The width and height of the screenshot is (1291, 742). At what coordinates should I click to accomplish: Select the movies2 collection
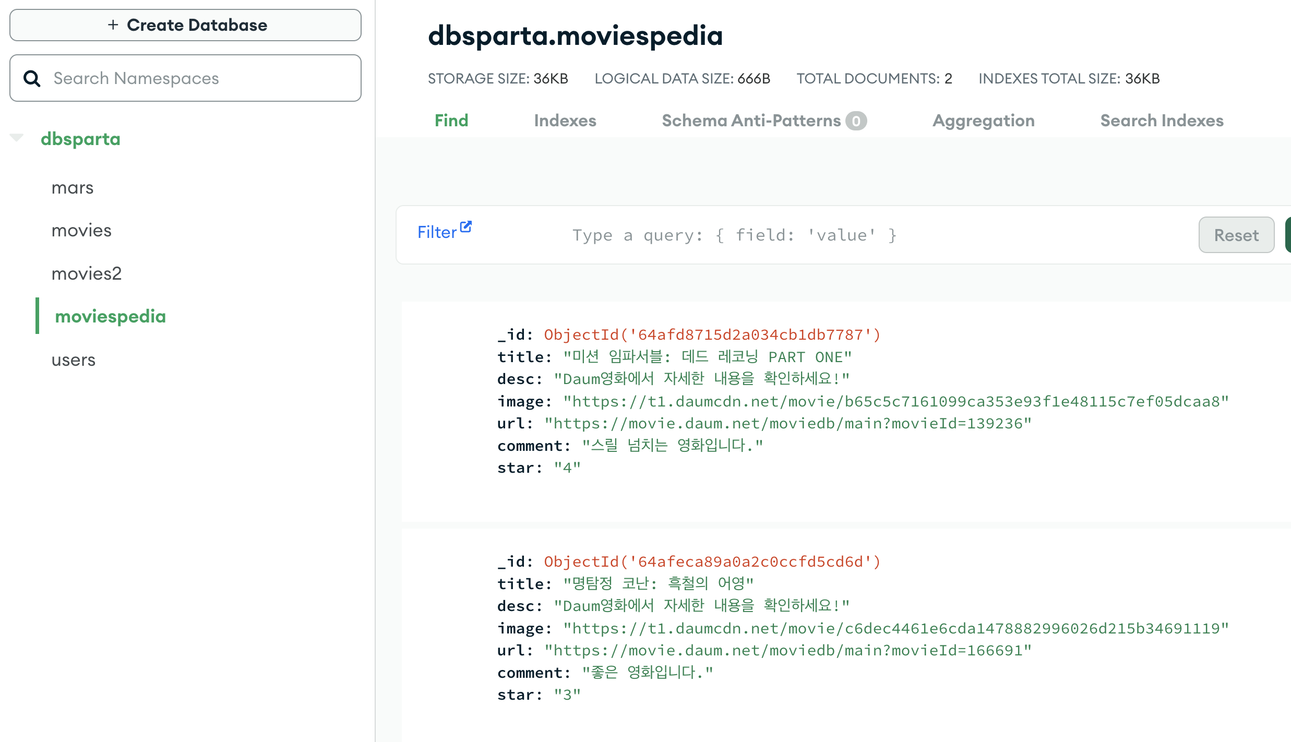coord(87,273)
